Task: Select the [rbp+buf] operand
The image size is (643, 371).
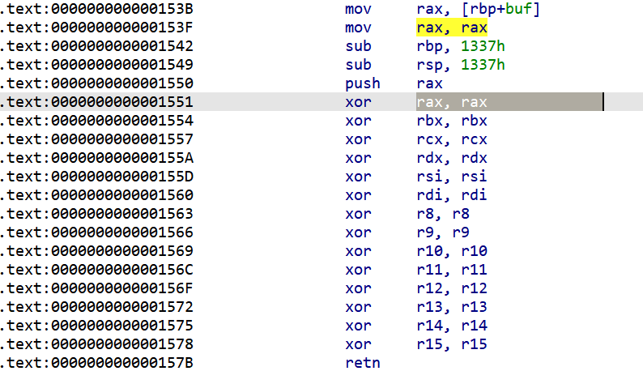Action: [x=500, y=9]
